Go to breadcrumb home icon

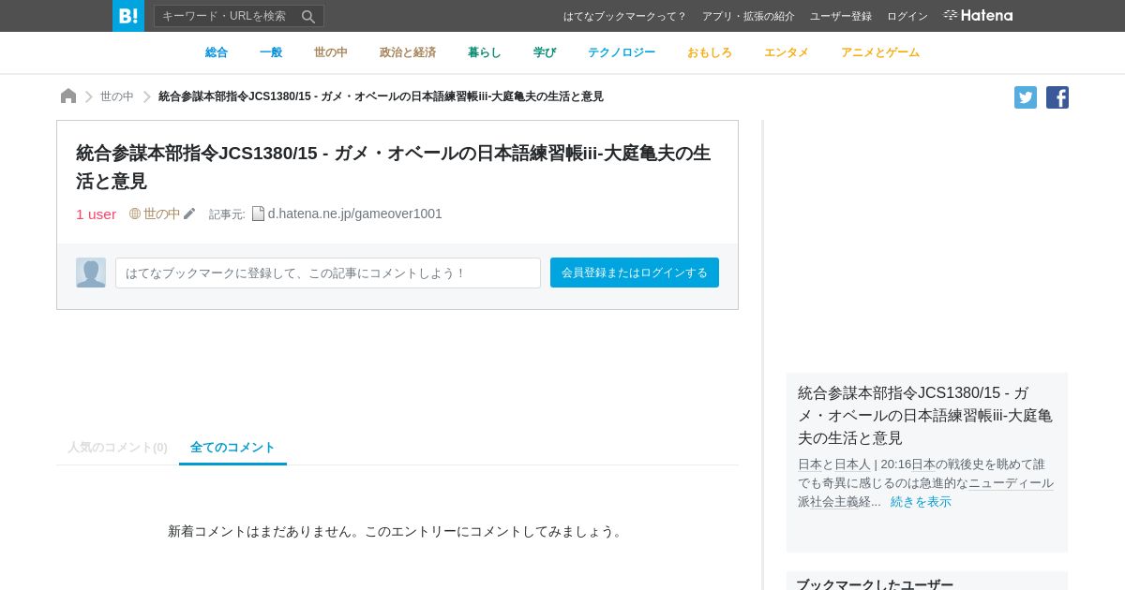point(68,96)
